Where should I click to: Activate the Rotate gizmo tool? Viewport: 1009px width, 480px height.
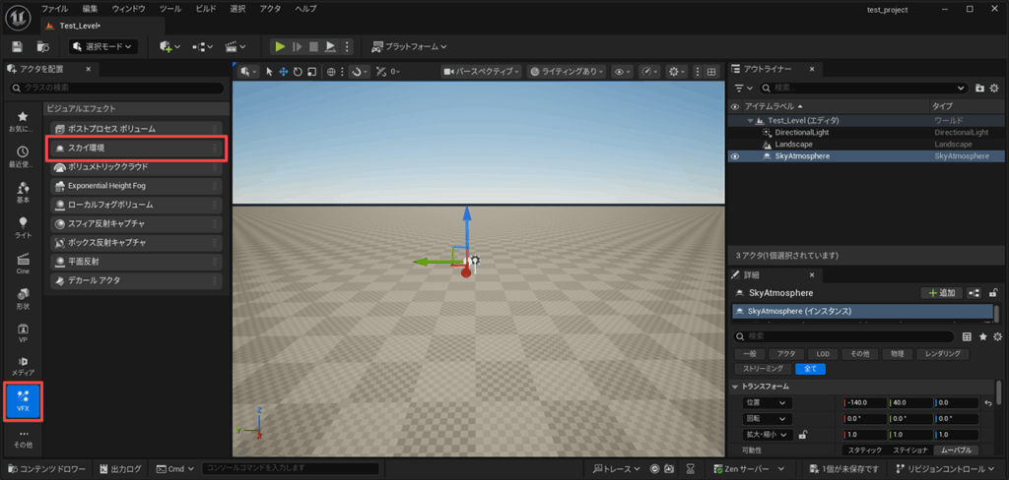[x=298, y=72]
